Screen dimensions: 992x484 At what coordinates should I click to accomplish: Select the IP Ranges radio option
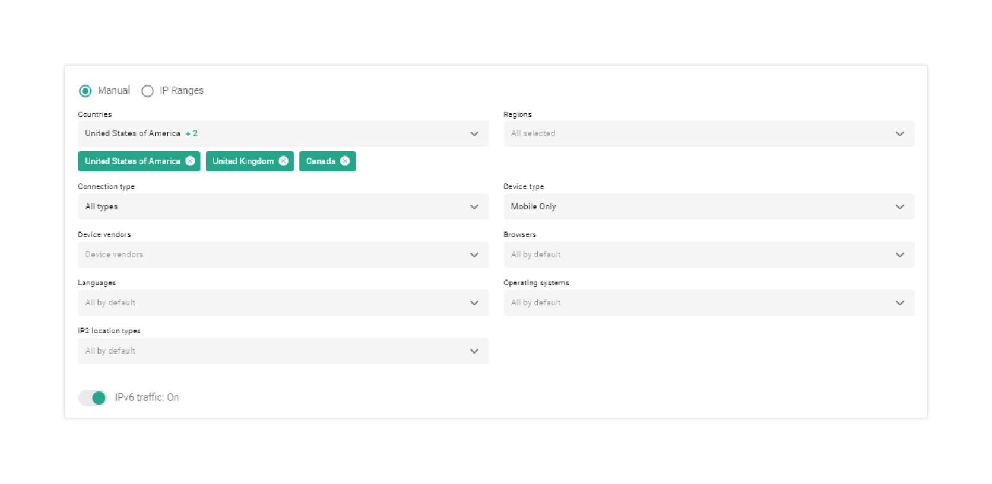(148, 91)
